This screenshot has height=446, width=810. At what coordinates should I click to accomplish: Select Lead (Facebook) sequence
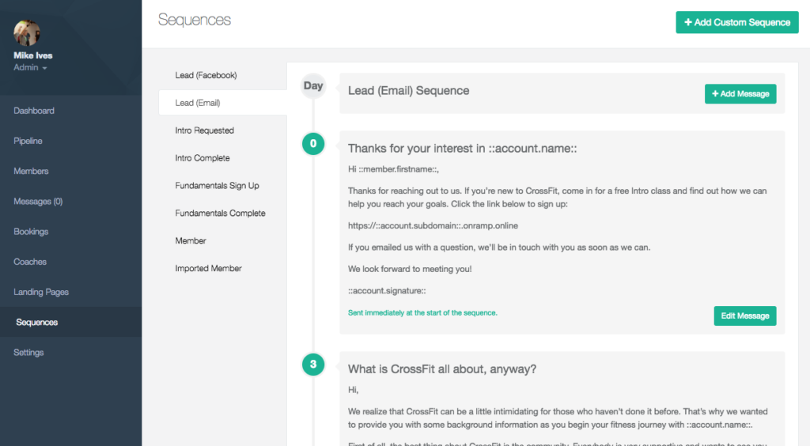(206, 75)
